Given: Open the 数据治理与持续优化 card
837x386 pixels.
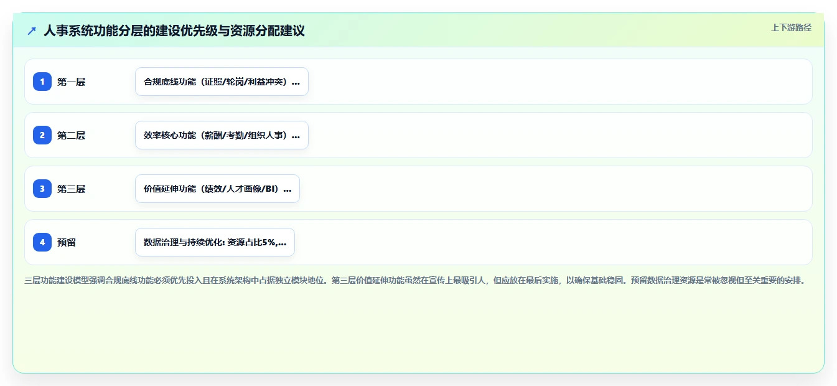Looking at the screenshot, I should (215, 242).
